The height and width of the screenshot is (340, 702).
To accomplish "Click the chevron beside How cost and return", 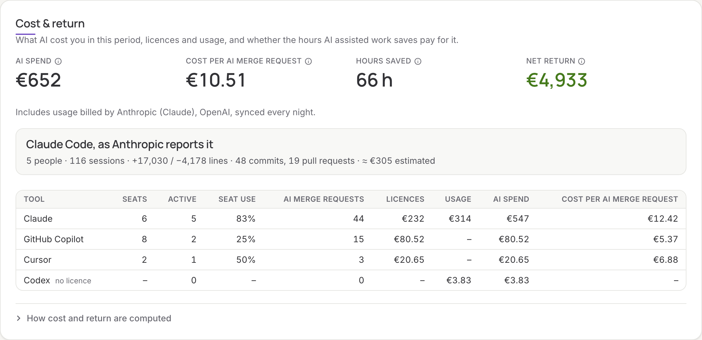I will 19,318.
